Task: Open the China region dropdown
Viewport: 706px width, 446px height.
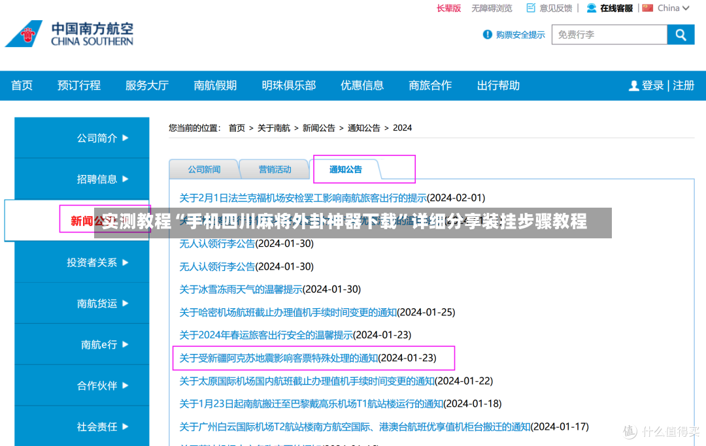Action: pyautogui.click(x=673, y=8)
